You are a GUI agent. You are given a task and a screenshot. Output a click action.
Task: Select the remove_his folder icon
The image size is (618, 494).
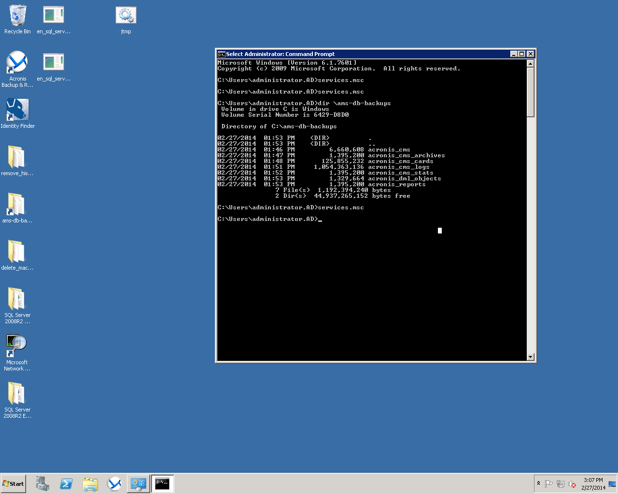pyautogui.click(x=17, y=161)
